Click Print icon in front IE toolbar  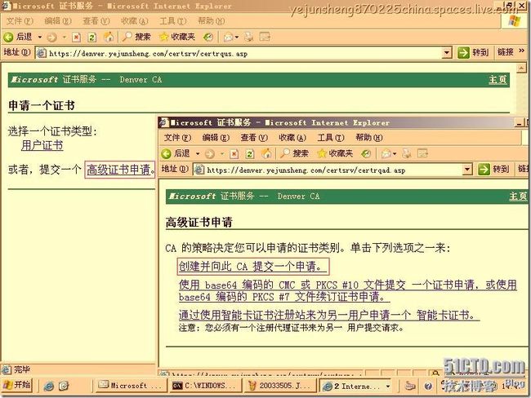point(407,153)
